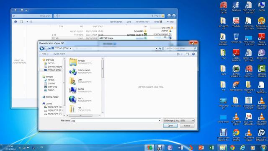This screenshot has height=151, width=268.
Task: Select Downloads under Favorites in the dialog
Action: click(49, 63)
